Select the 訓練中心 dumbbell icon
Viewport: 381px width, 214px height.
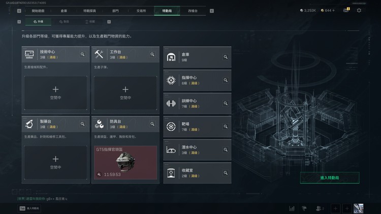[x=171, y=103]
